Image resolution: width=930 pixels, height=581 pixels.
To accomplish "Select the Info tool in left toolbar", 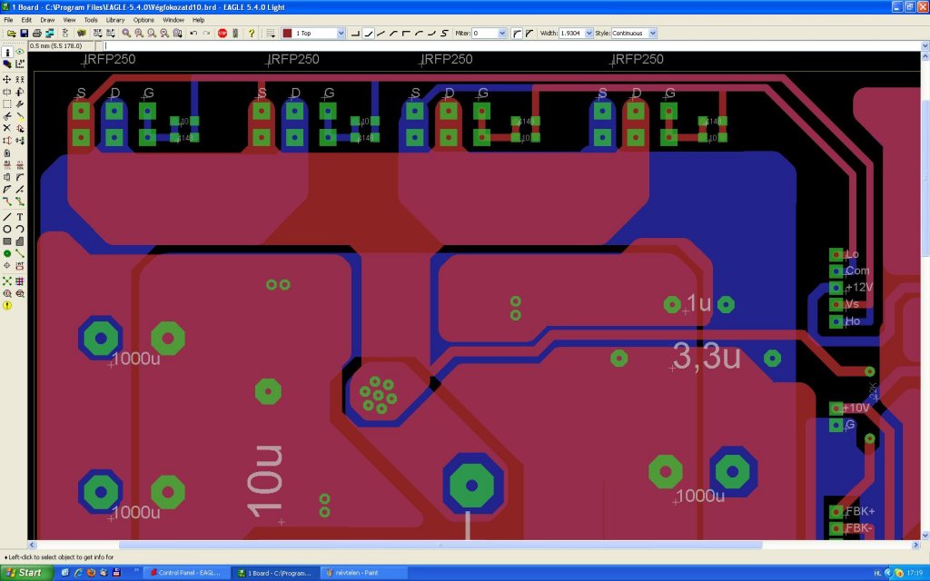I will (7, 52).
